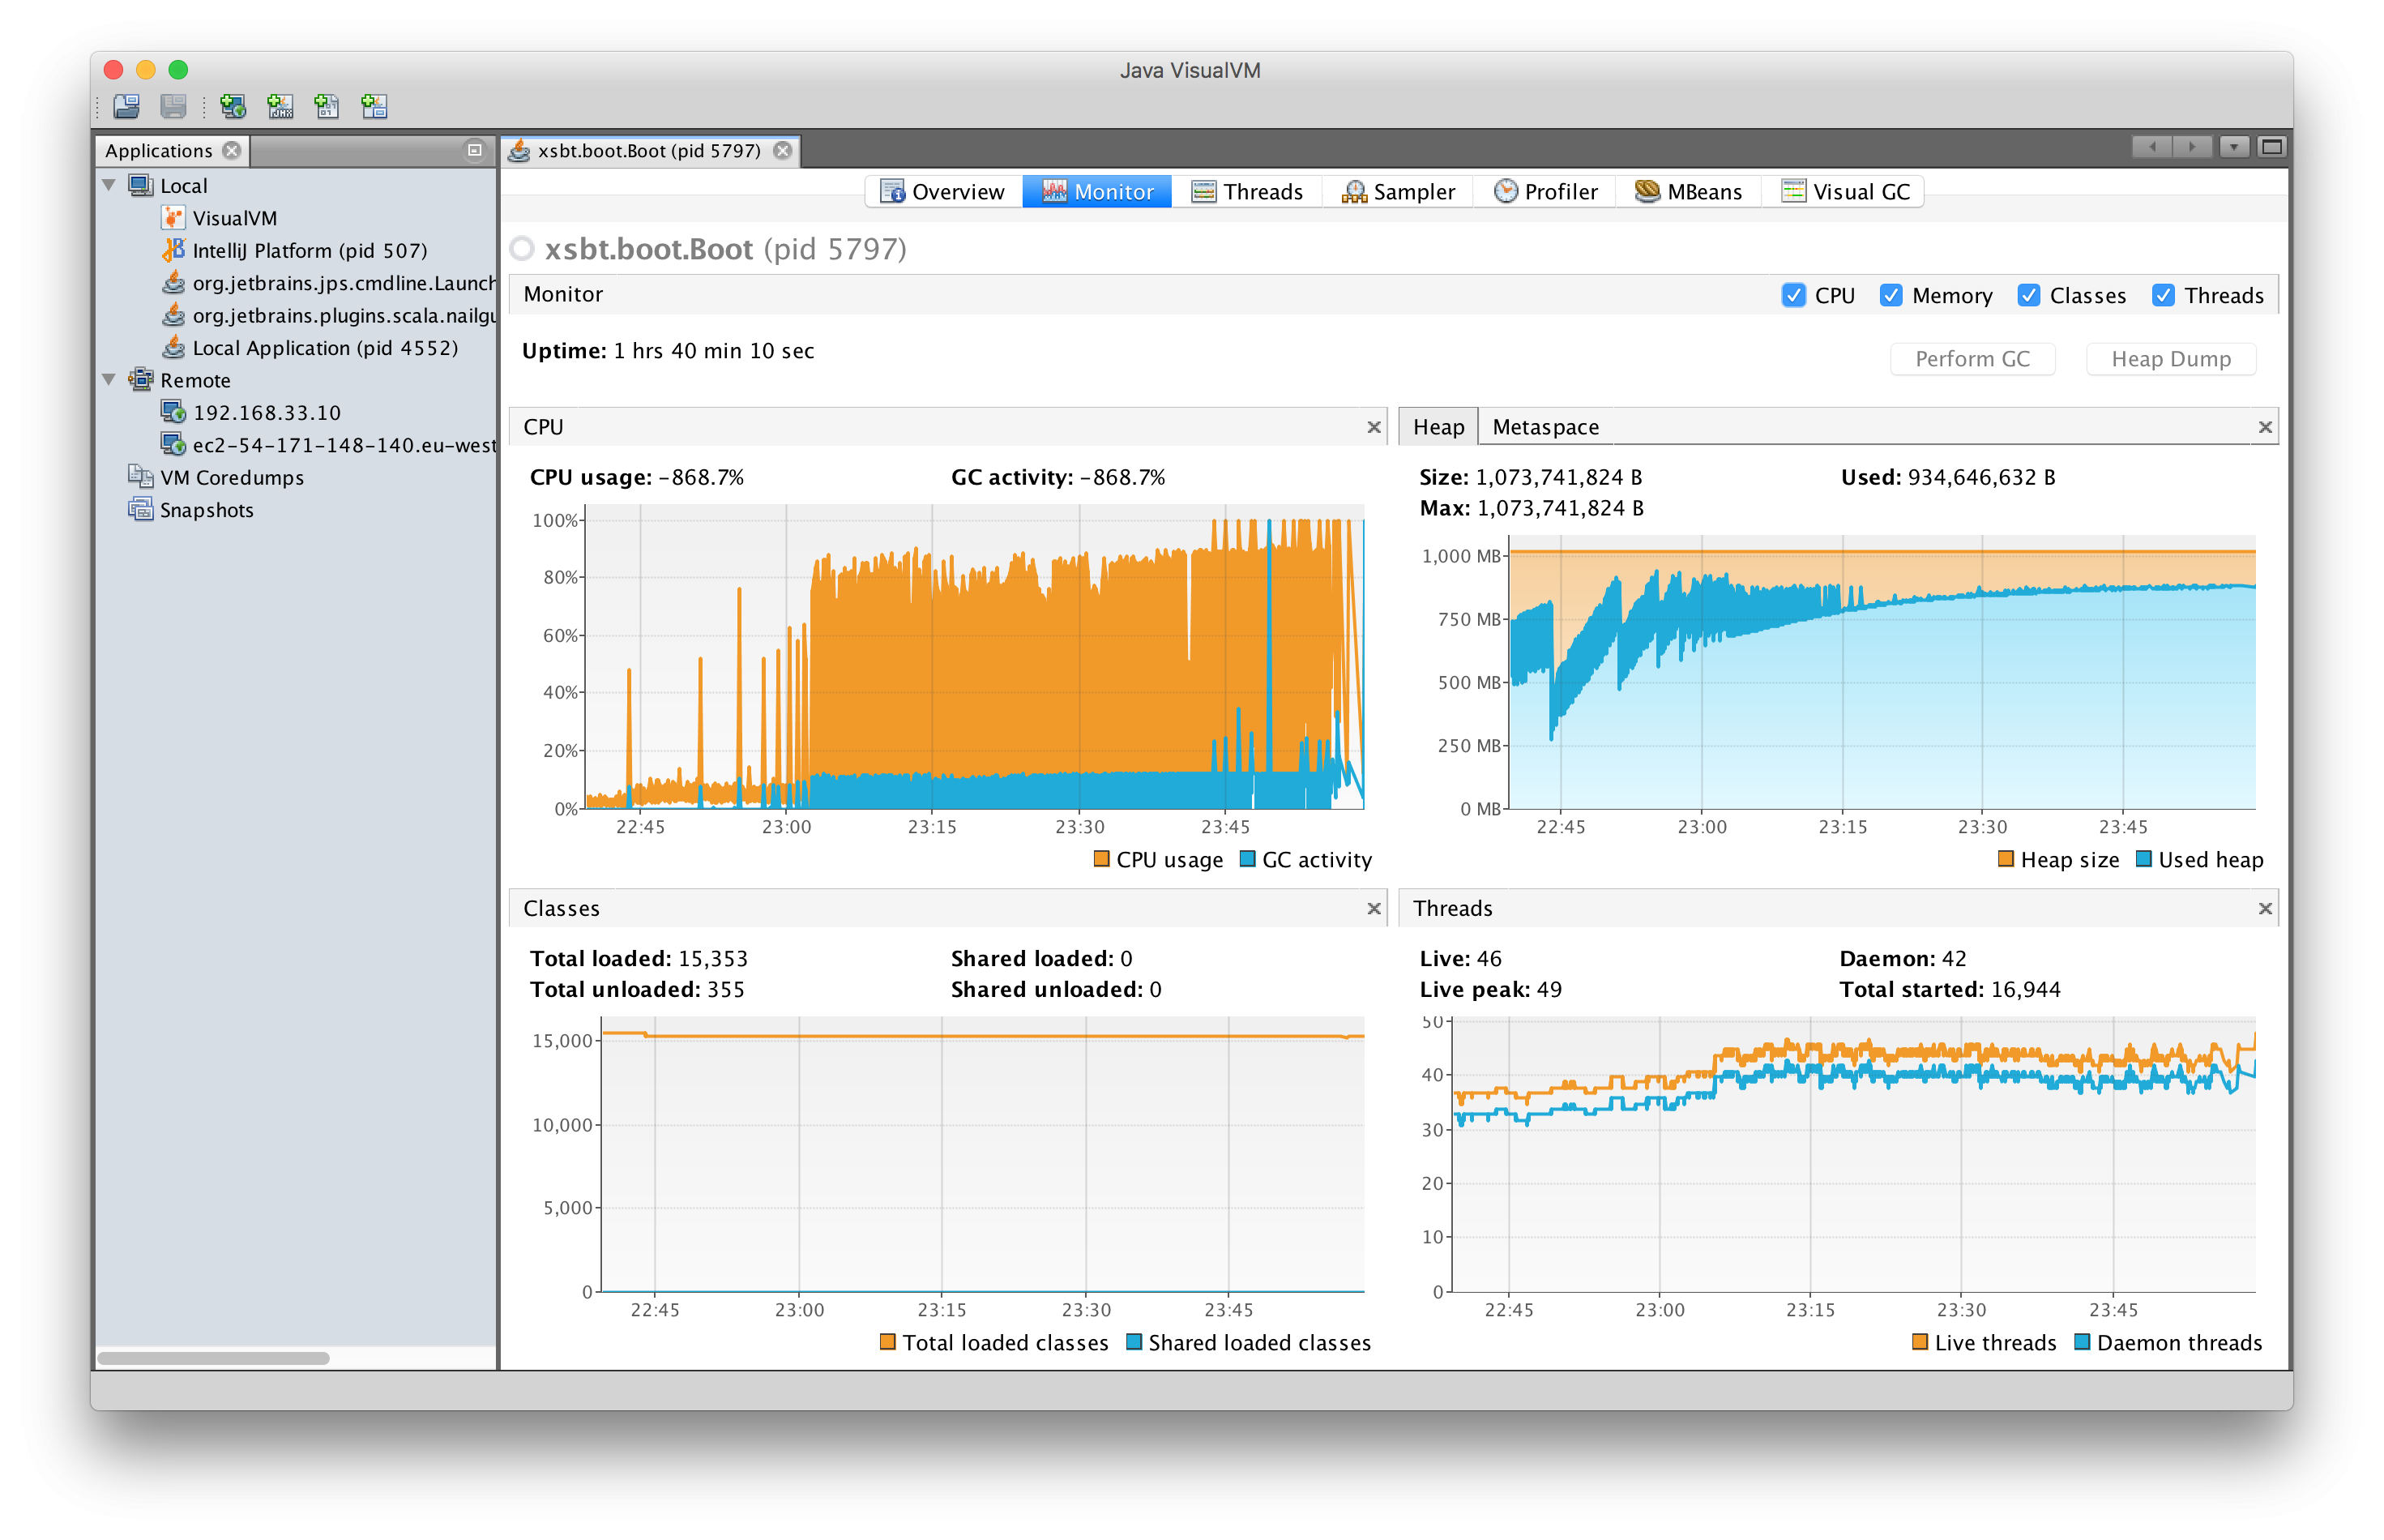Click the Applications panel horizontal scrollbar
2384x1540 pixels.
click(213, 1358)
